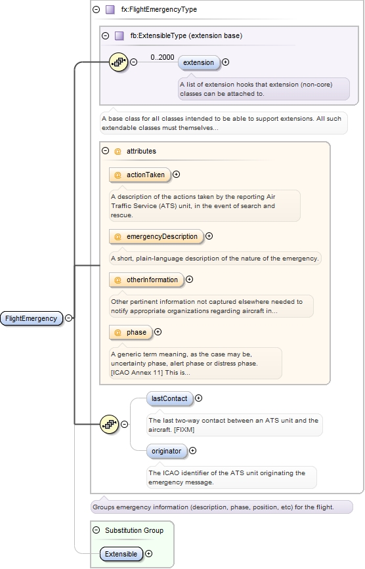
Task: Collapse the Substitution Group box
Action: [x=96, y=530]
